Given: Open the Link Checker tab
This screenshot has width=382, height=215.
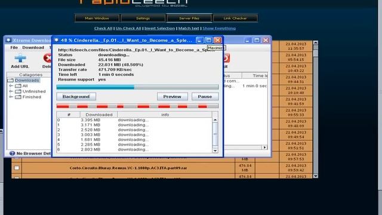Looking at the screenshot, I should pos(235,18).
